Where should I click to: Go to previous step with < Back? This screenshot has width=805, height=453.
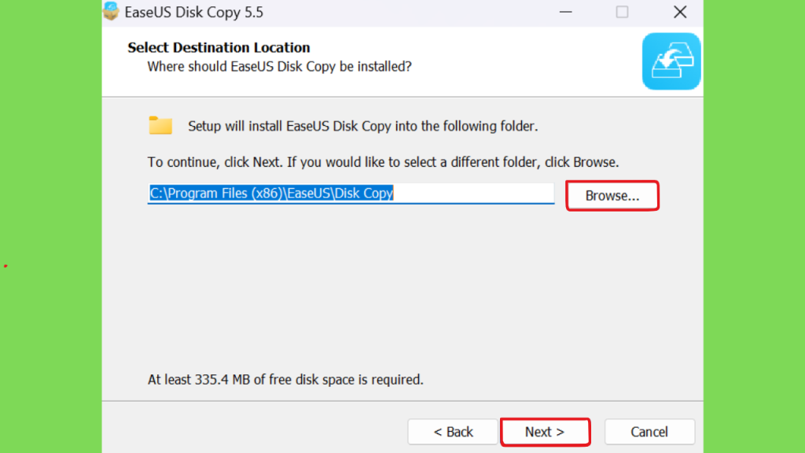click(453, 432)
